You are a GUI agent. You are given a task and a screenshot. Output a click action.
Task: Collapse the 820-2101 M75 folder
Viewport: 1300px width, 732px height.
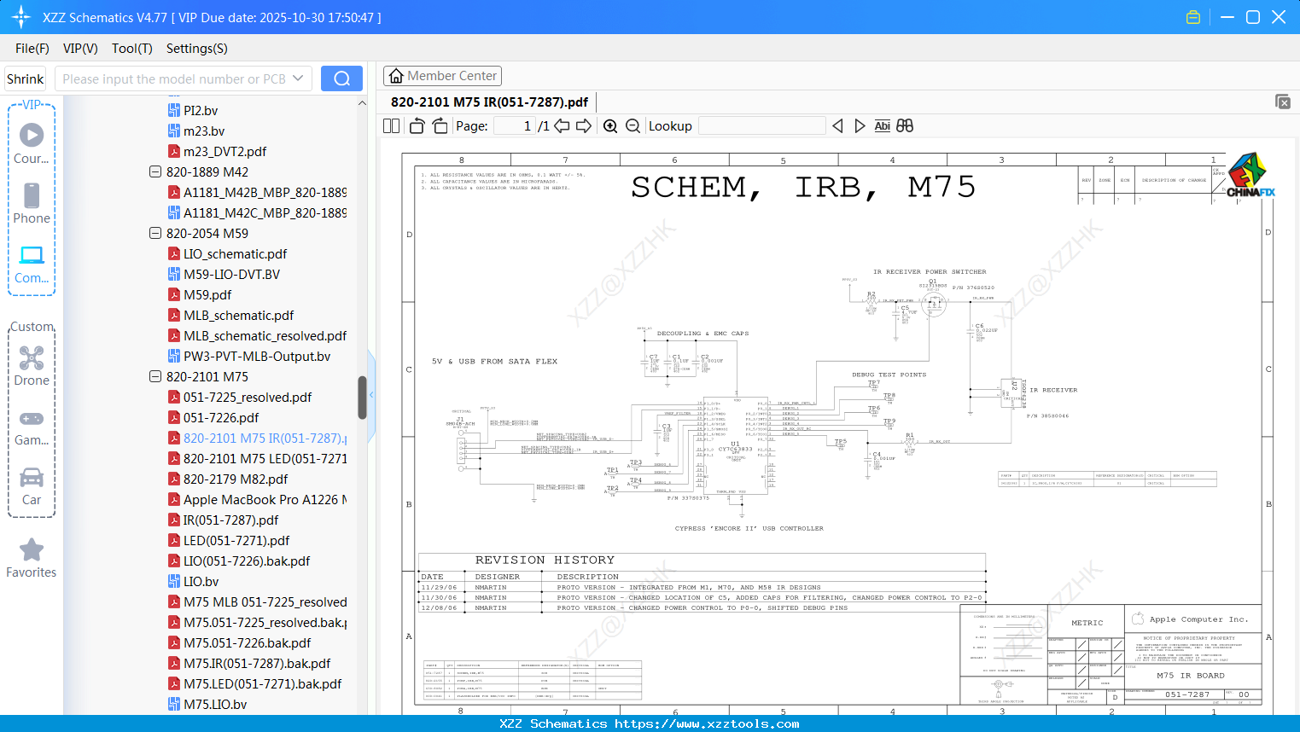click(x=155, y=376)
